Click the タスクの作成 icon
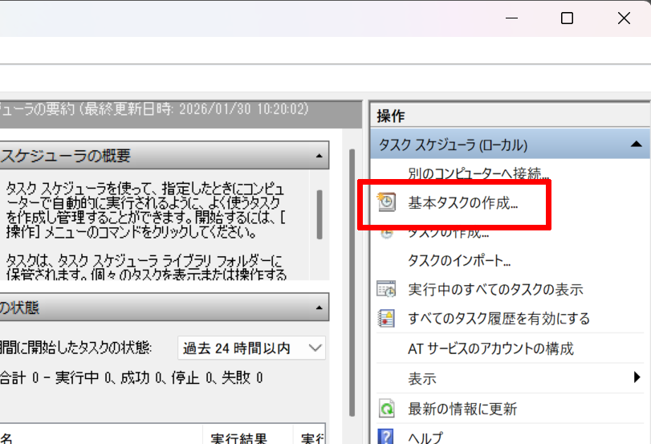This screenshot has height=444, width=651. 386,233
